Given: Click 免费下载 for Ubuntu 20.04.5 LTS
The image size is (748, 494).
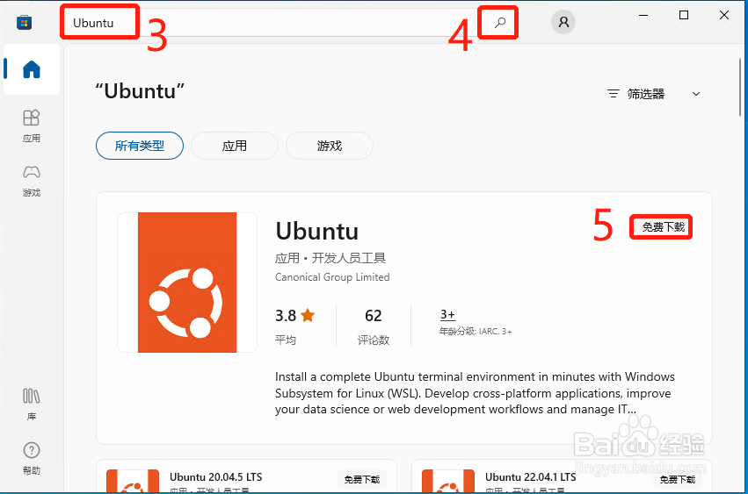Looking at the screenshot, I should 362,479.
